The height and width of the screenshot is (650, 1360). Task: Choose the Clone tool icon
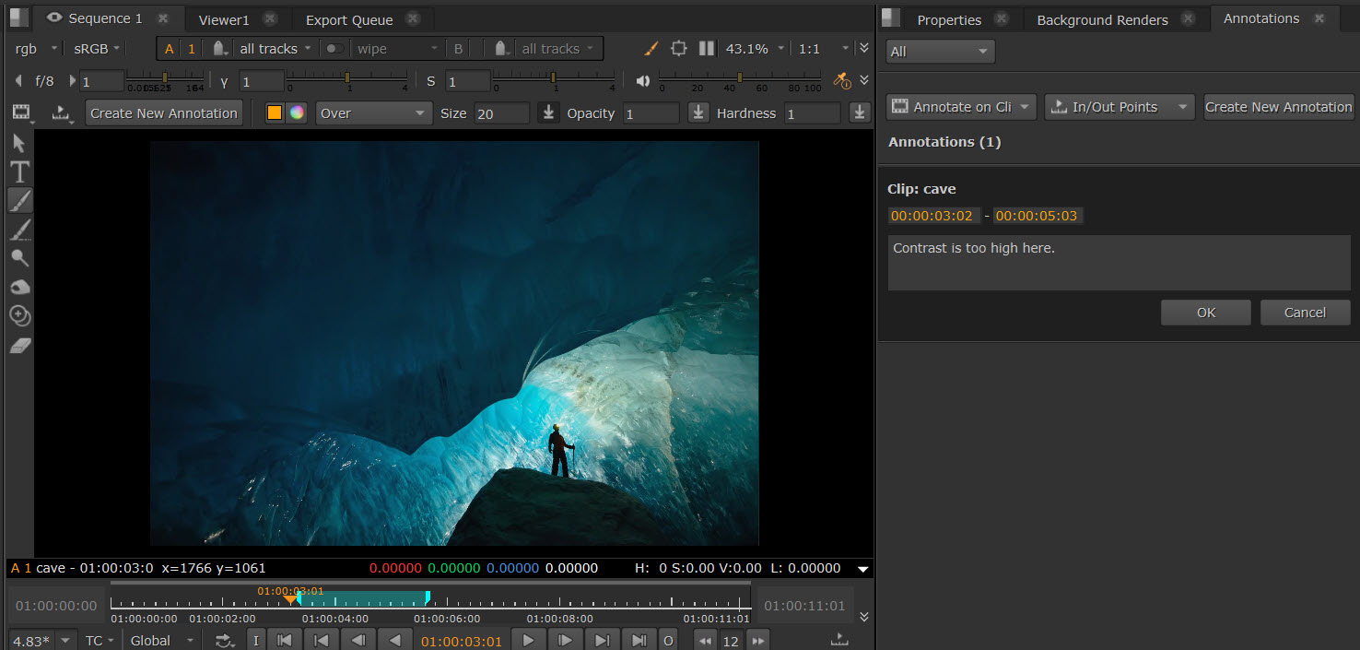coord(19,316)
